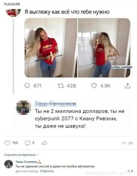137x176 pixels.
Task: Click the tweet reply bubble icon
Action: click(x=27, y=86)
